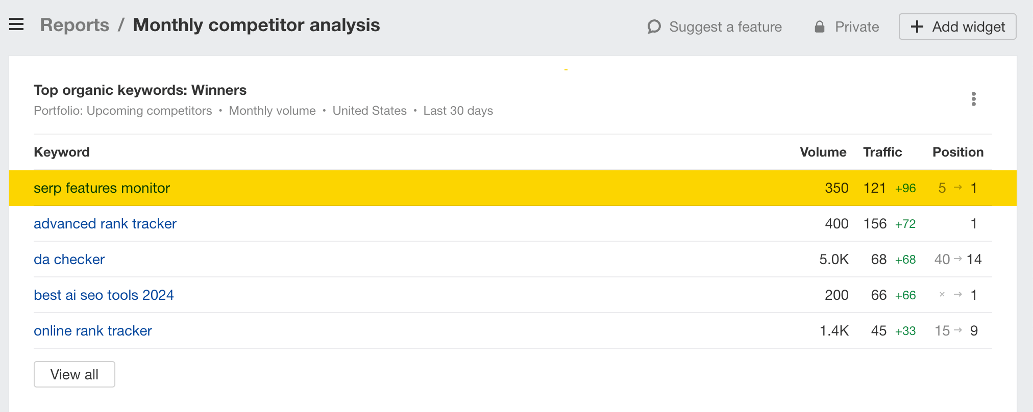Click the Private visibility label
Image resolution: width=1033 pixels, height=412 pixels.
(856, 27)
